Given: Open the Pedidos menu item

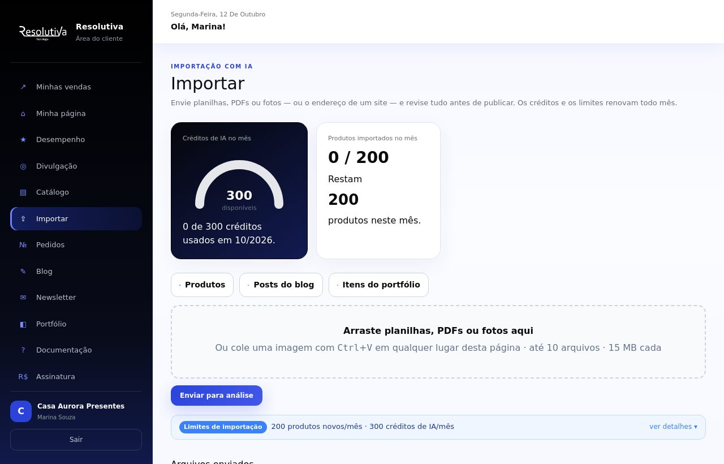Looking at the screenshot, I should click(x=76, y=245).
